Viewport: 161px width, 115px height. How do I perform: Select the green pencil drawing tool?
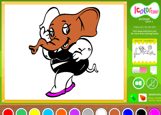pos(133,97)
